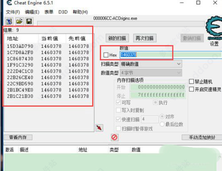This screenshot has height=171, width=222.
Task: Click the Cheat Engine title bar icon
Action: pos(9,3)
